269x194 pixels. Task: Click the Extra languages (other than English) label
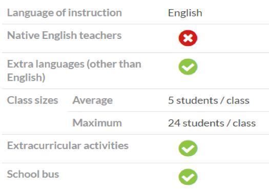[x=74, y=71]
